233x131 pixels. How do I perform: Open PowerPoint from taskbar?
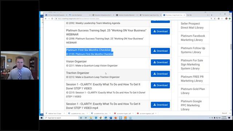(x=115, y=118)
